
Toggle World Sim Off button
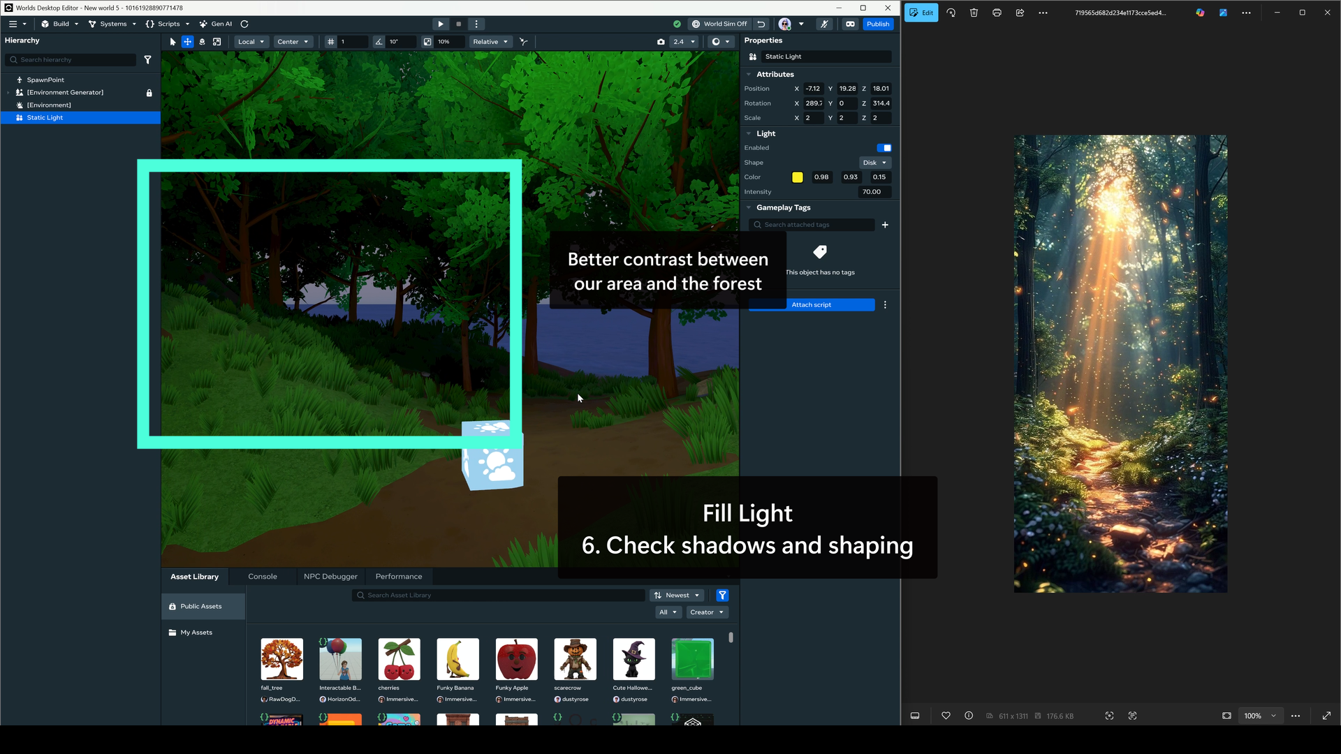pyautogui.click(x=719, y=24)
